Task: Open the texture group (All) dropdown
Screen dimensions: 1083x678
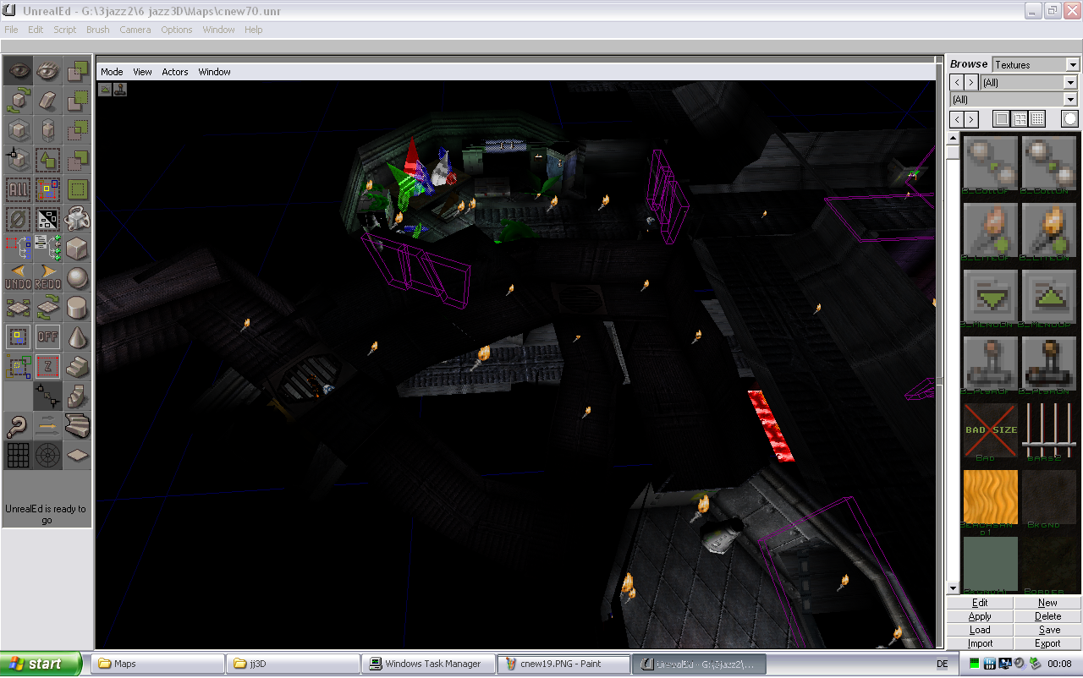Action: coord(1070,100)
